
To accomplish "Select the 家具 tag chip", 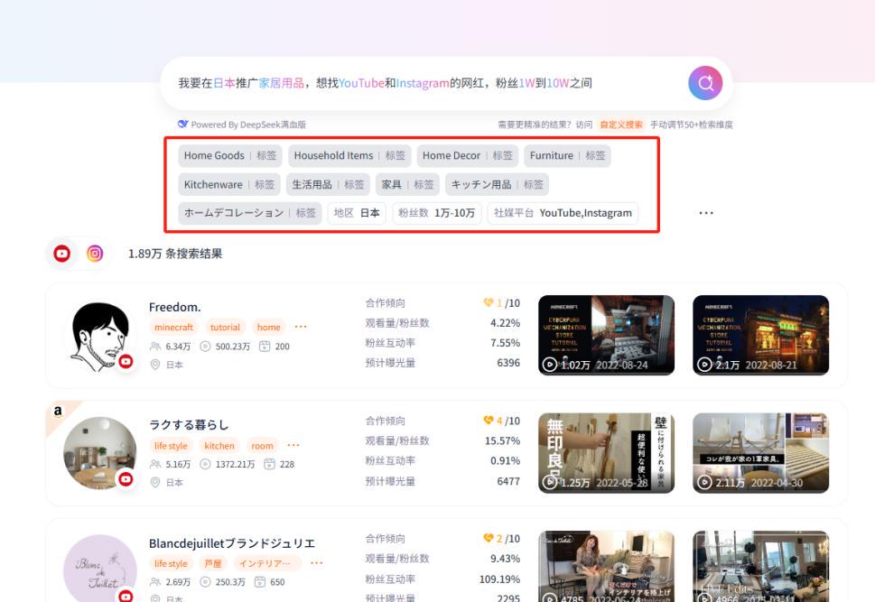I will [407, 185].
